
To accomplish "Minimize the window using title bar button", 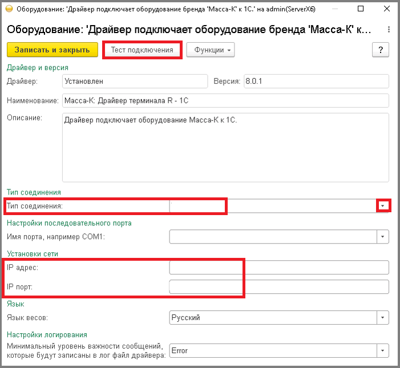I will [335, 9].
